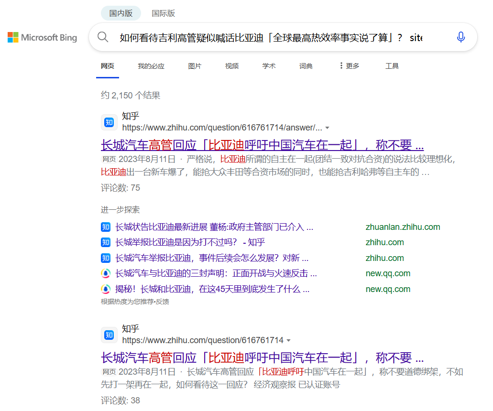The height and width of the screenshot is (411, 493).
Task: Switch to 国内版 search mode
Action: point(121,13)
